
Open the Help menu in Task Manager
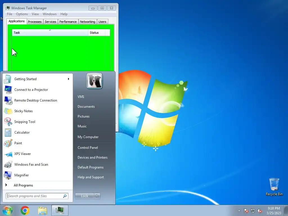coord(64,14)
